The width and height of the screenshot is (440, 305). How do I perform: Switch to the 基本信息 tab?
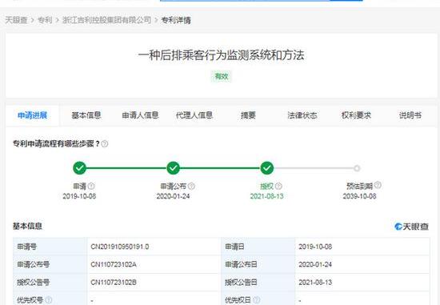(86, 115)
